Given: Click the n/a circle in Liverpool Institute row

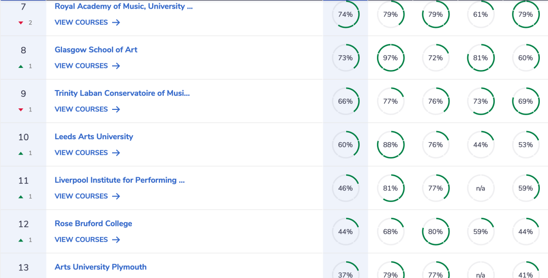Looking at the screenshot, I should [481, 188].
